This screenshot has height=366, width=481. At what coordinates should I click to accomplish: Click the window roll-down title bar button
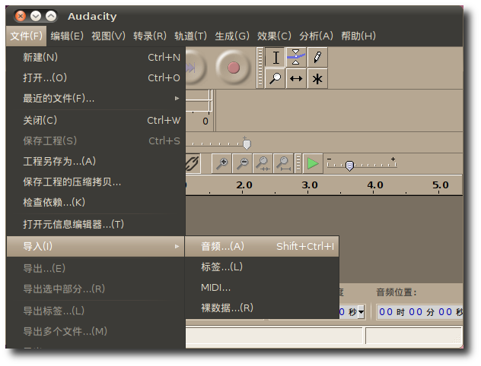coord(36,16)
